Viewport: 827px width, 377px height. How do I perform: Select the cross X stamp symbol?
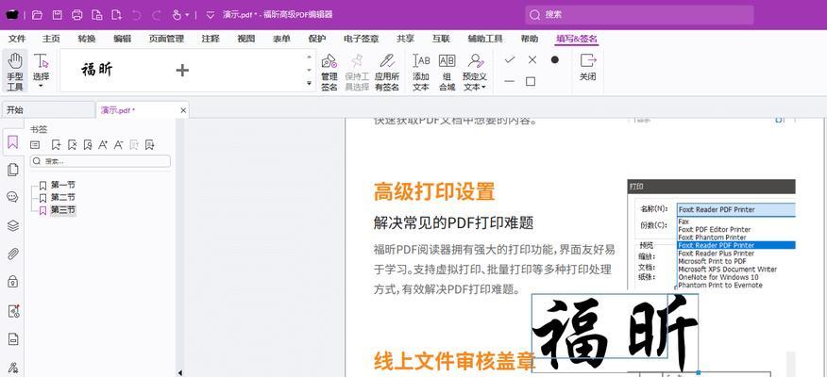click(x=532, y=60)
